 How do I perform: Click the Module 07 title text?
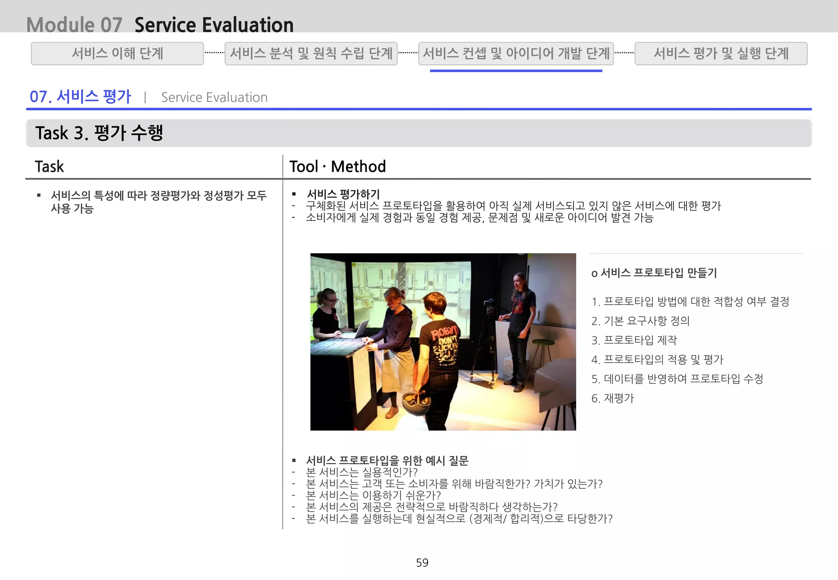tap(74, 25)
